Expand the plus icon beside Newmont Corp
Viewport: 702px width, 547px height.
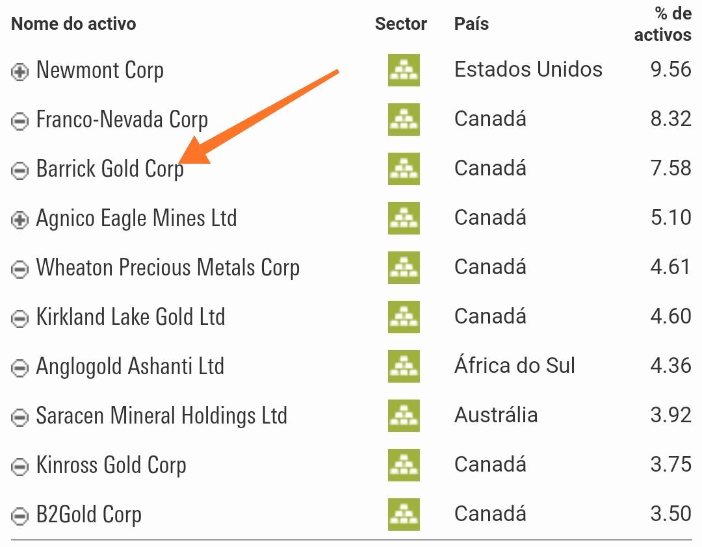pos(20,72)
